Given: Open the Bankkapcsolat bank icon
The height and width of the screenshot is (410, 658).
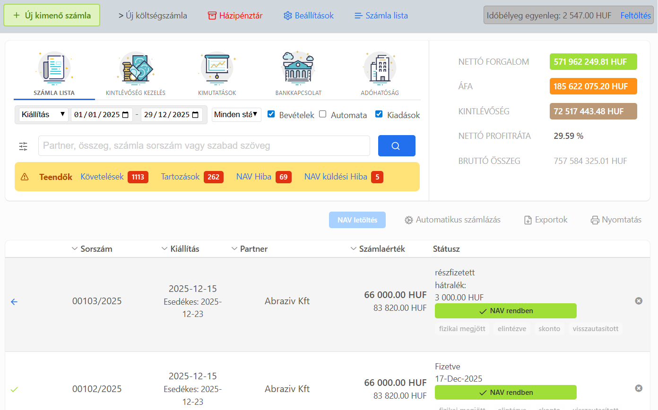Looking at the screenshot, I should [298, 68].
